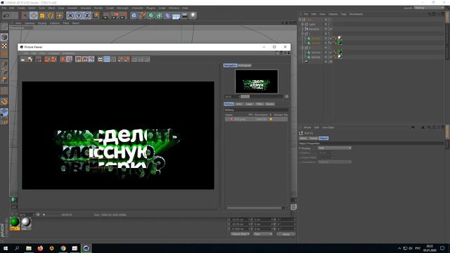Toggle enable checkmark of last MoText
450x253 pixels.
coord(331,57)
